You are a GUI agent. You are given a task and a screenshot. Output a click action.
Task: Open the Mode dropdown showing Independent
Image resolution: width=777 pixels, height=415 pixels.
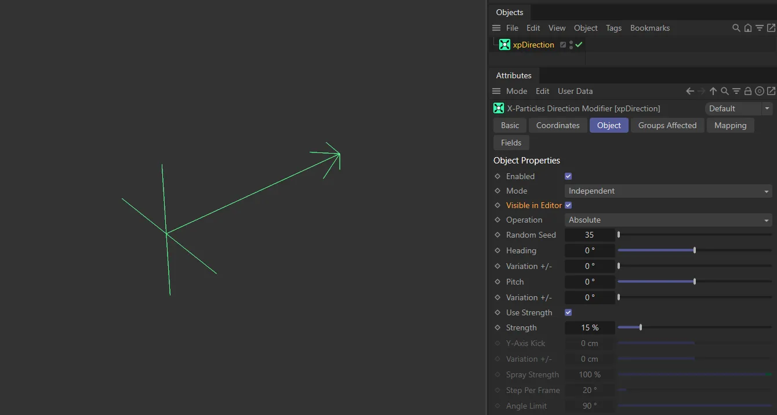tap(667, 191)
